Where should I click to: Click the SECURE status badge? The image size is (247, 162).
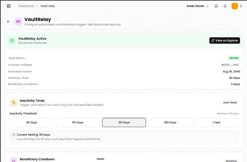[234, 58]
